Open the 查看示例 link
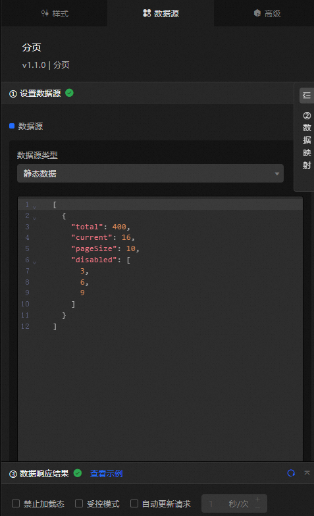 pyautogui.click(x=106, y=474)
